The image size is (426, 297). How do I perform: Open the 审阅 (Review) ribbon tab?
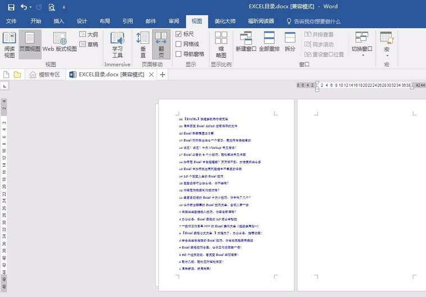tap(174, 21)
